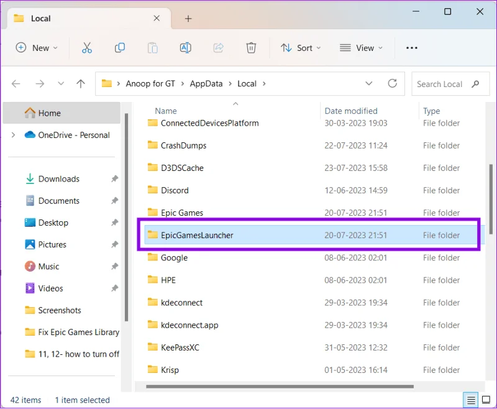Open the See more three-dots menu
The width and height of the screenshot is (497, 409).
tap(411, 48)
